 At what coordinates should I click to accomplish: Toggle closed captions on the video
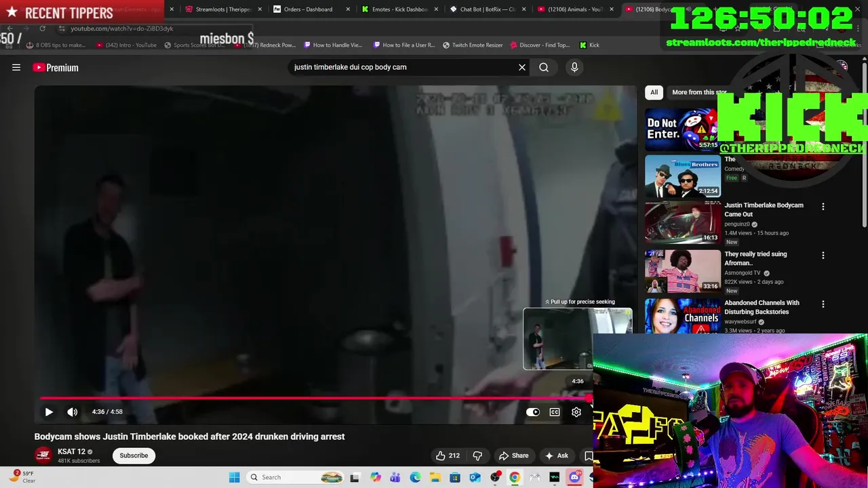tap(555, 411)
